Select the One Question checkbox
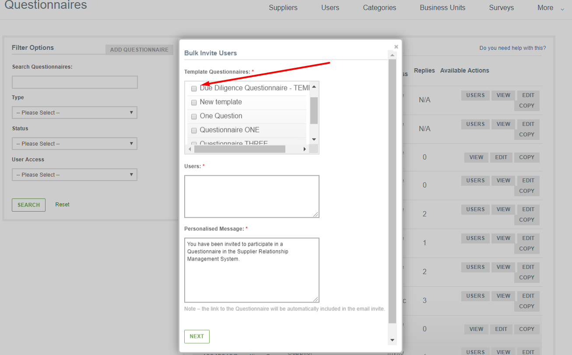 pyautogui.click(x=194, y=117)
